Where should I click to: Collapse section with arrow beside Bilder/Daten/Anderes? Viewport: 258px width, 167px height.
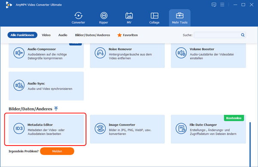56,109
